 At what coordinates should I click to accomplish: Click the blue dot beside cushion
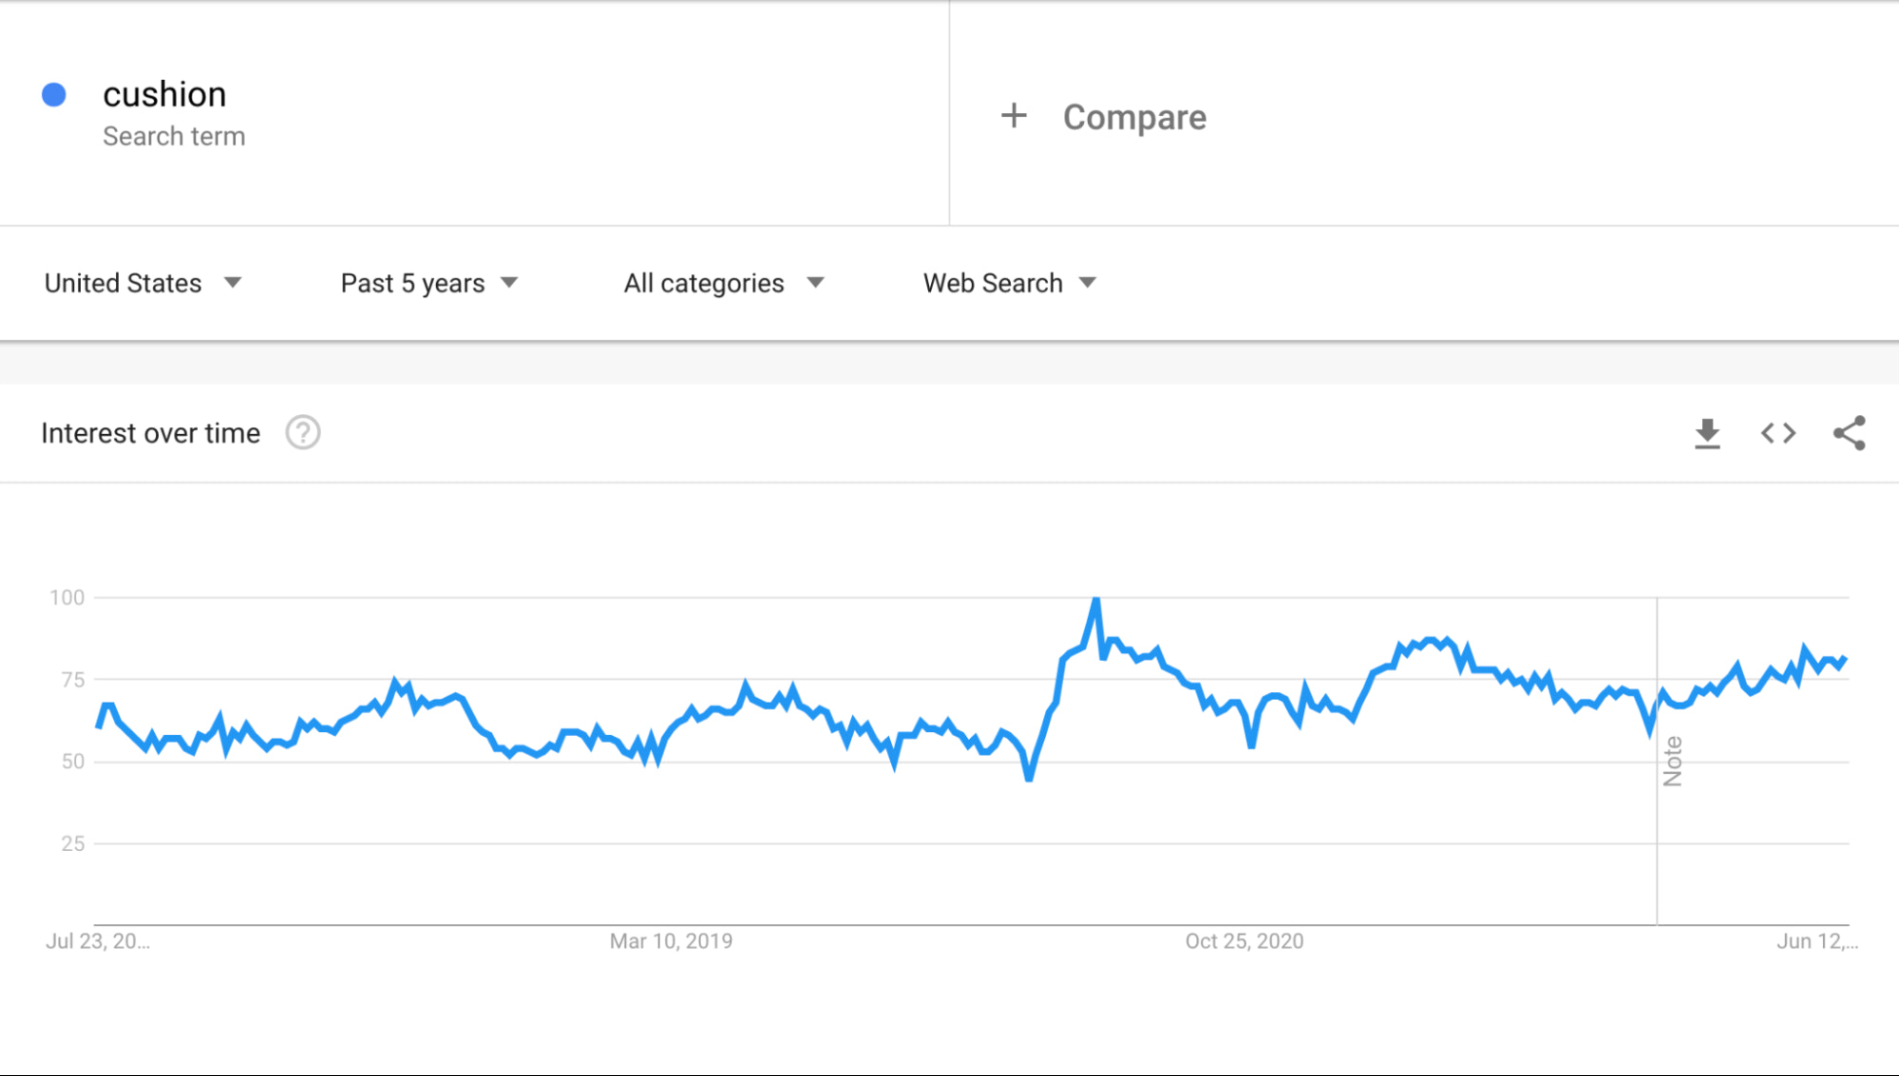tap(54, 95)
